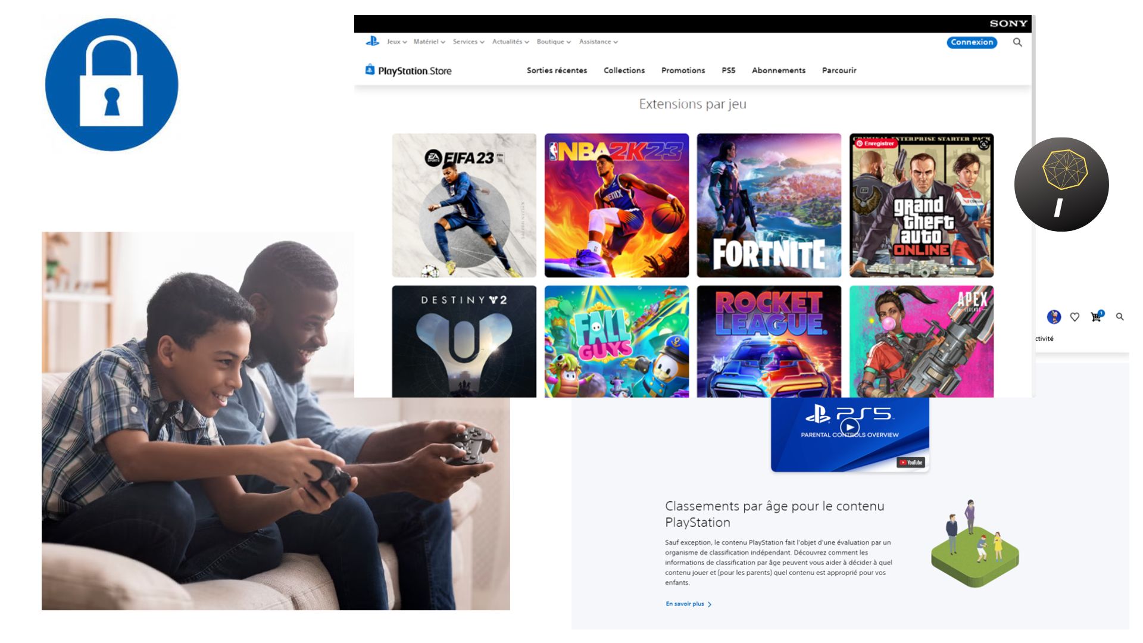Open the Apex Legends game tile
The width and height of the screenshot is (1143, 643).
(x=921, y=341)
